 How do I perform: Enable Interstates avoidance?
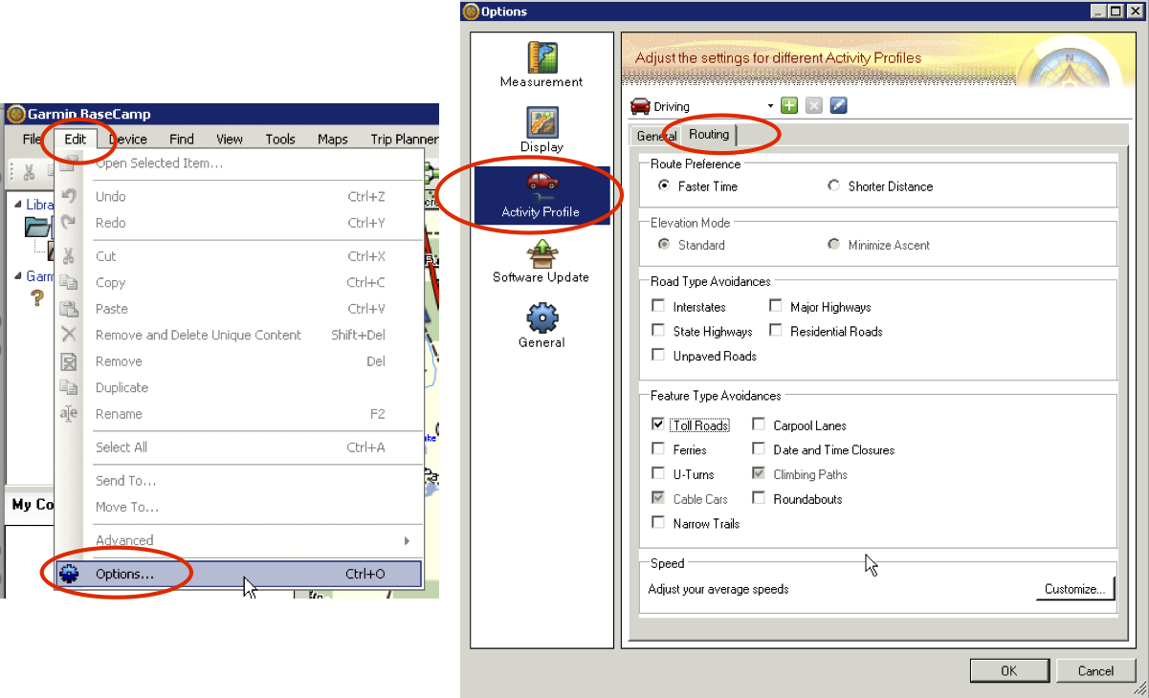658,307
